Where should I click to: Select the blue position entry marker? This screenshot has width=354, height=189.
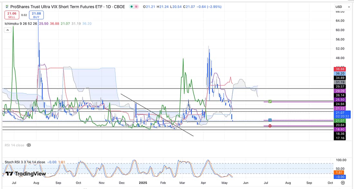coord(270,120)
